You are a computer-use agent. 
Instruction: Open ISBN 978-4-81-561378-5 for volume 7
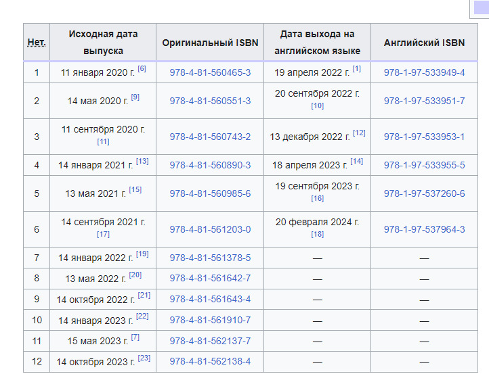(x=210, y=258)
